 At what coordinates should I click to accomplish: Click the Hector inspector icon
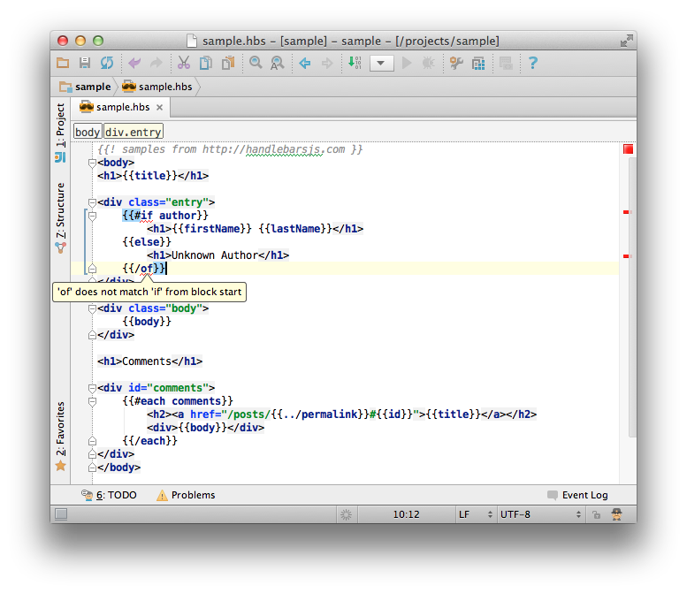click(617, 514)
